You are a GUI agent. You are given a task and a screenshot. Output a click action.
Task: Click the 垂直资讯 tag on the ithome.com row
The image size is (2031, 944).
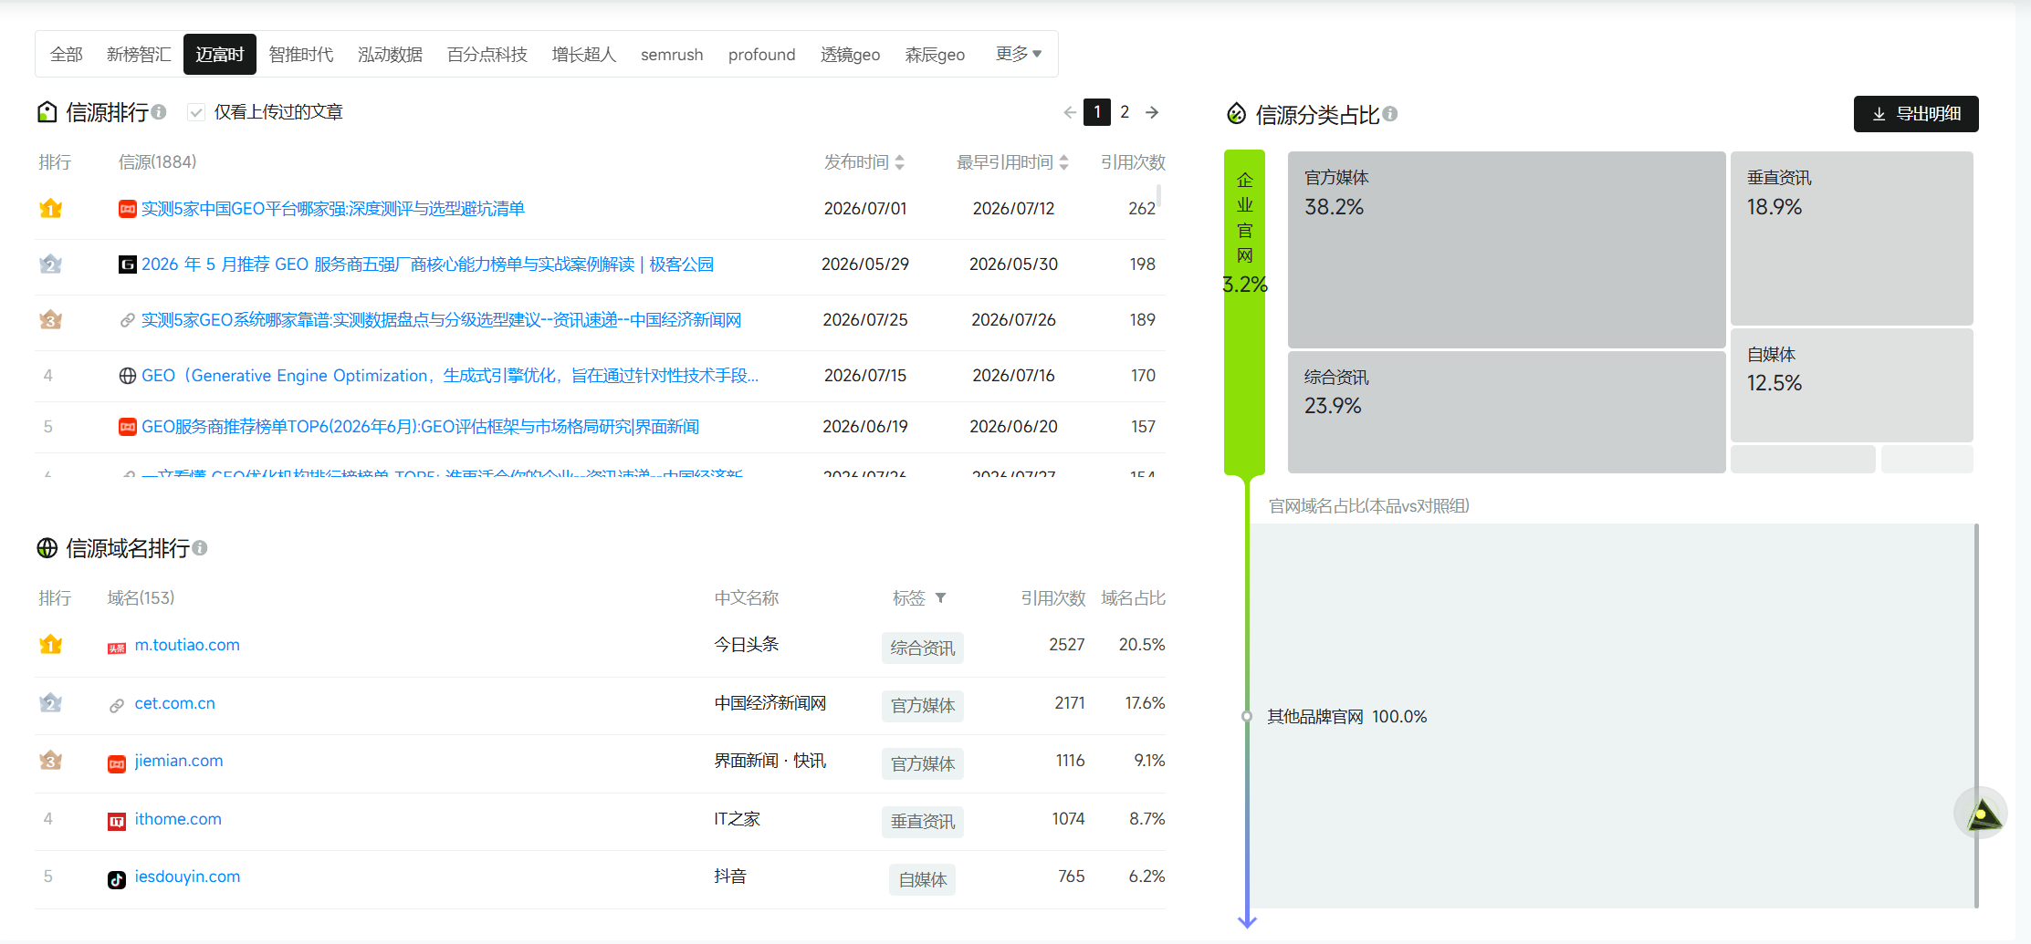point(923,821)
